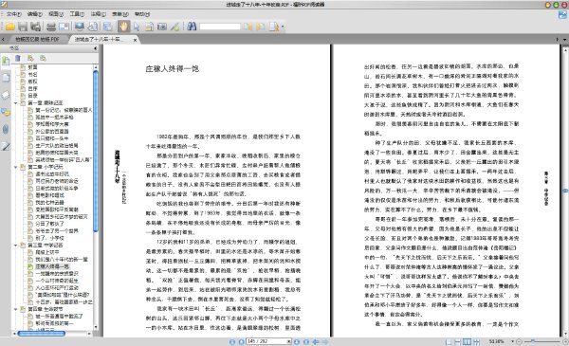Select the Snapshot camera tool
The height and width of the screenshot is (346, 569).
[162, 27]
